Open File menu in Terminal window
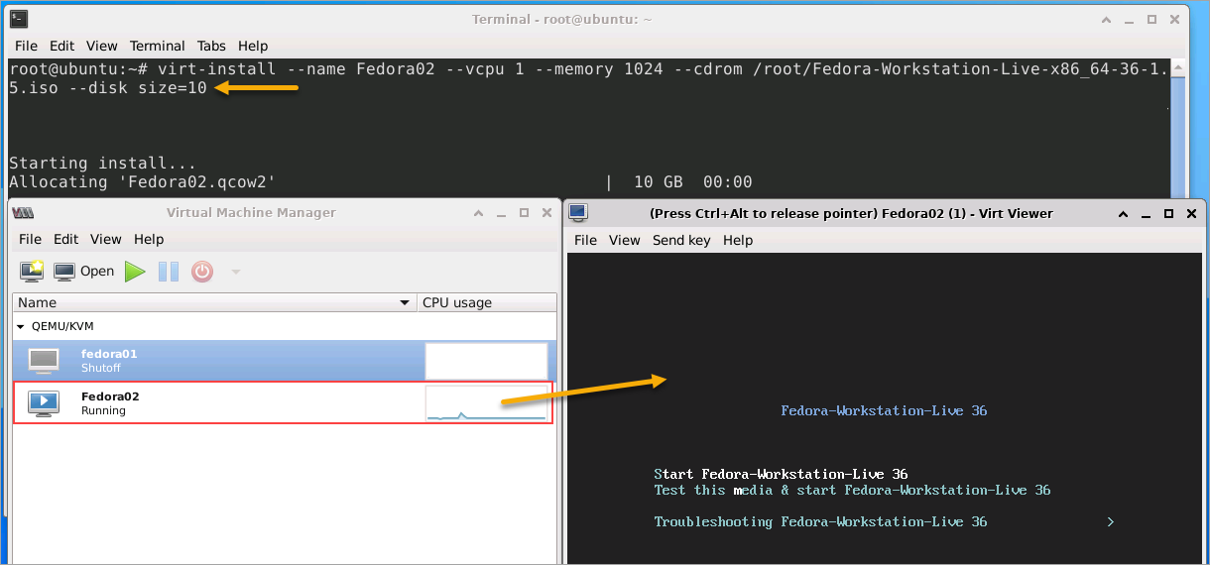1210x565 pixels. pyautogui.click(x=26, y=46)
